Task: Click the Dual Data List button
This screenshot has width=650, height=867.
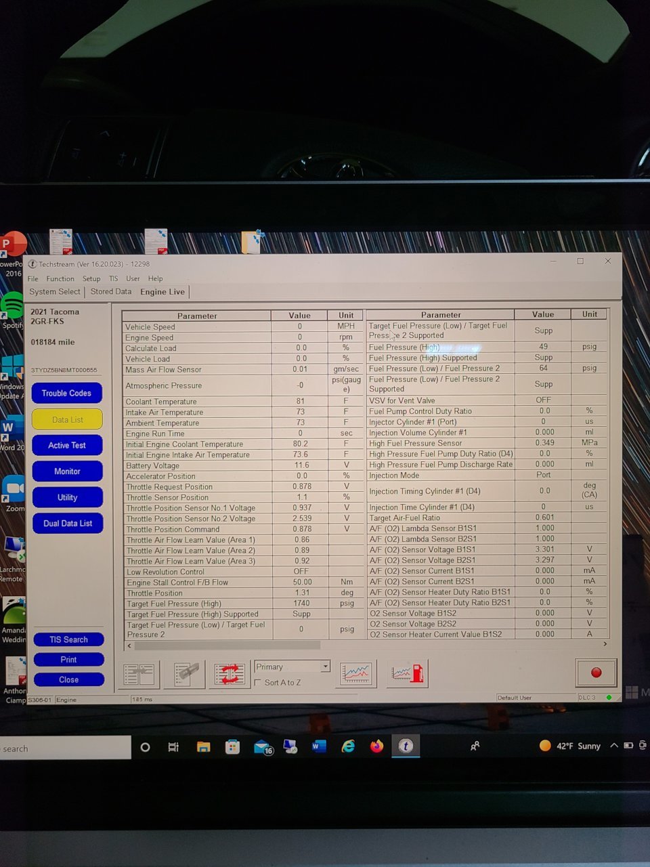Action: (x=68, y=523)
